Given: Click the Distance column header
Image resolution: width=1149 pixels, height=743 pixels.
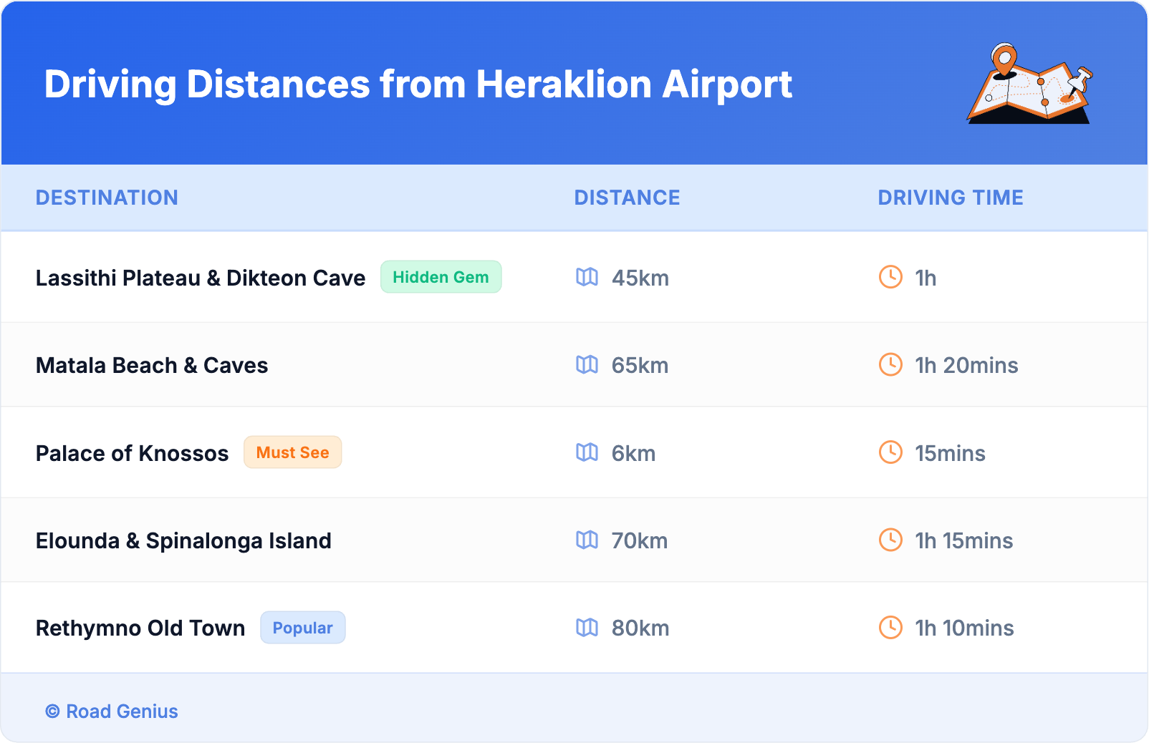Looking at the screenshot, I should (627, 198).
